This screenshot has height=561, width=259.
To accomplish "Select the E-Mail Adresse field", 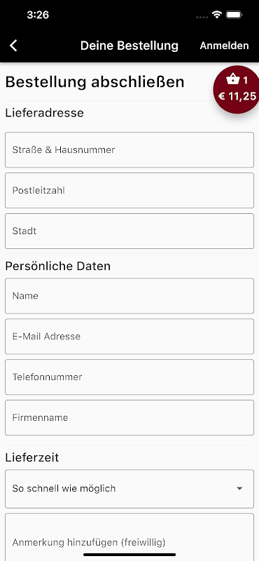I will (x=129, y=337).
